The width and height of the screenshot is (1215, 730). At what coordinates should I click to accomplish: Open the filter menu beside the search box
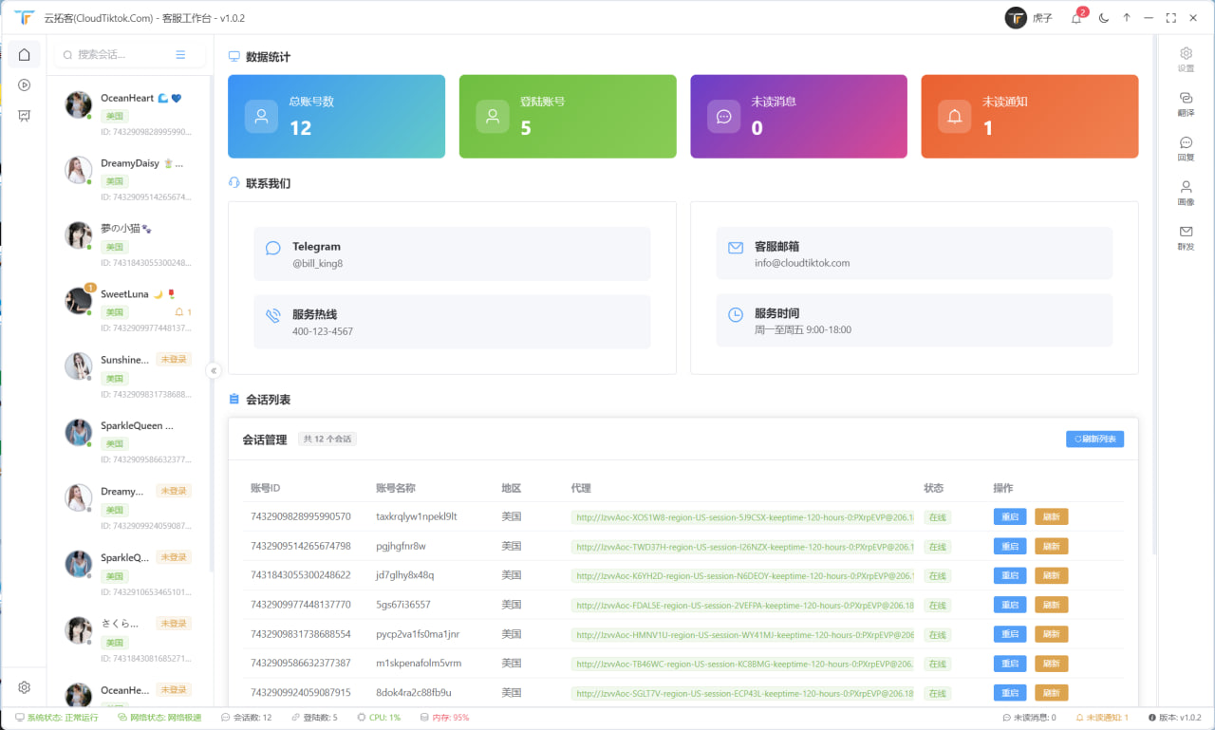point(180,54)
